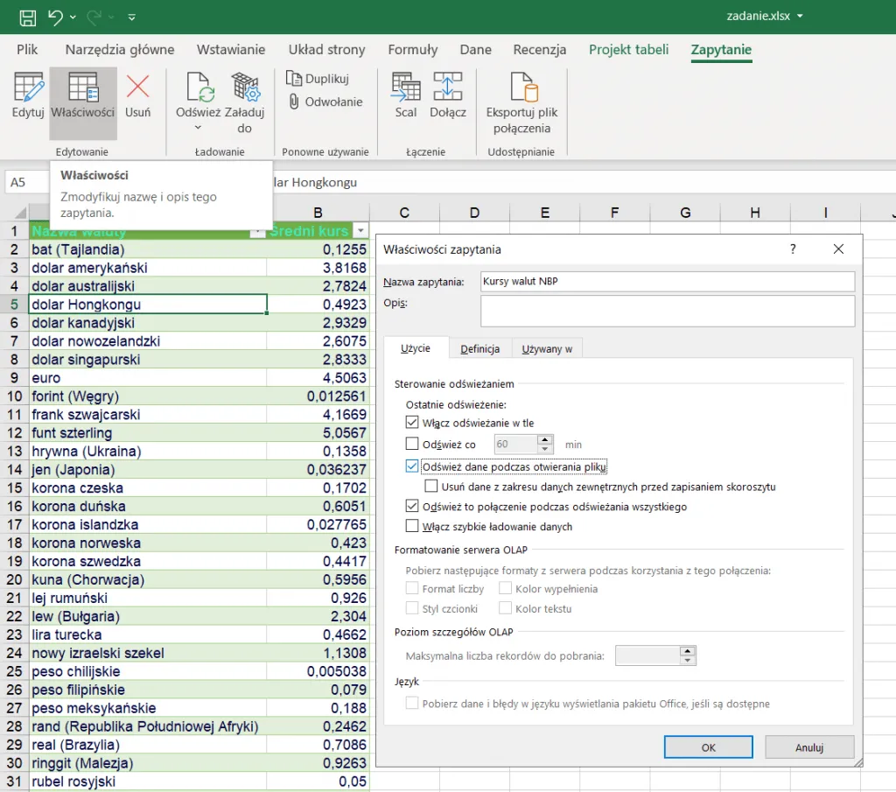The width and height of the screenshot is (896, 792).
Task: Click the Duplikuj query icon
Action: click(x=294, y=78)
